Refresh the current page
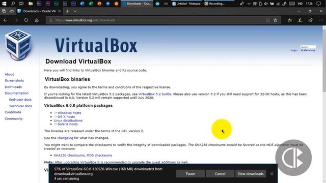 26,20
